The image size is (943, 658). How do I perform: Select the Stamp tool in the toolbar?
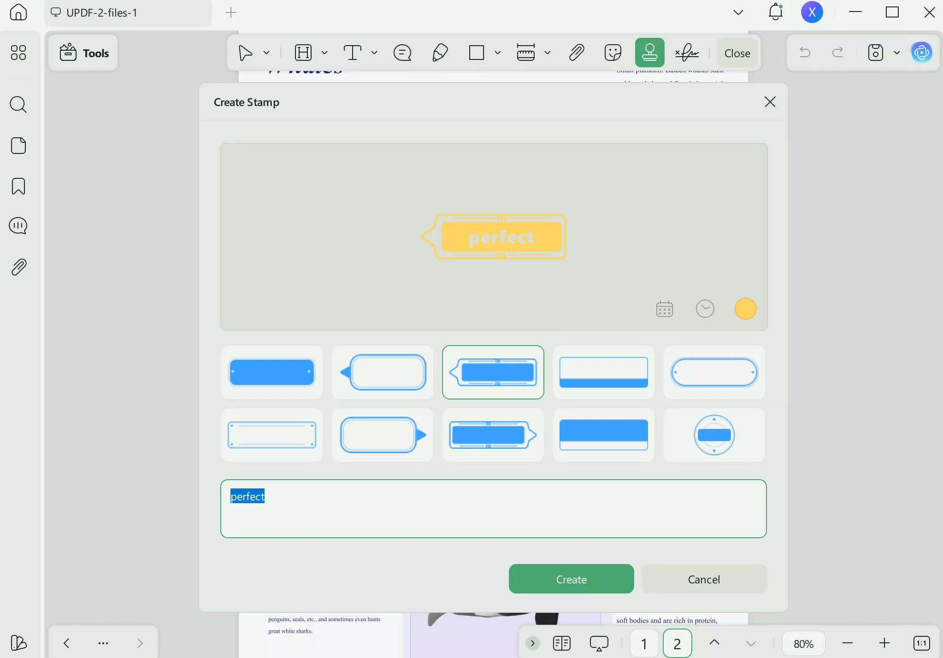pos(649,52)
